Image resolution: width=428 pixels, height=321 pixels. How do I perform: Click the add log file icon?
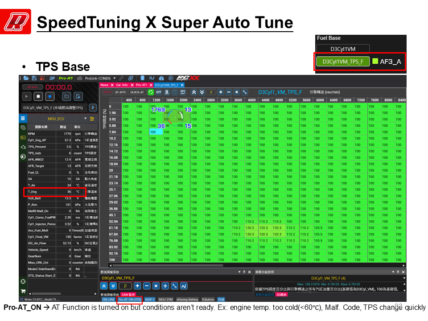[78, 96]
